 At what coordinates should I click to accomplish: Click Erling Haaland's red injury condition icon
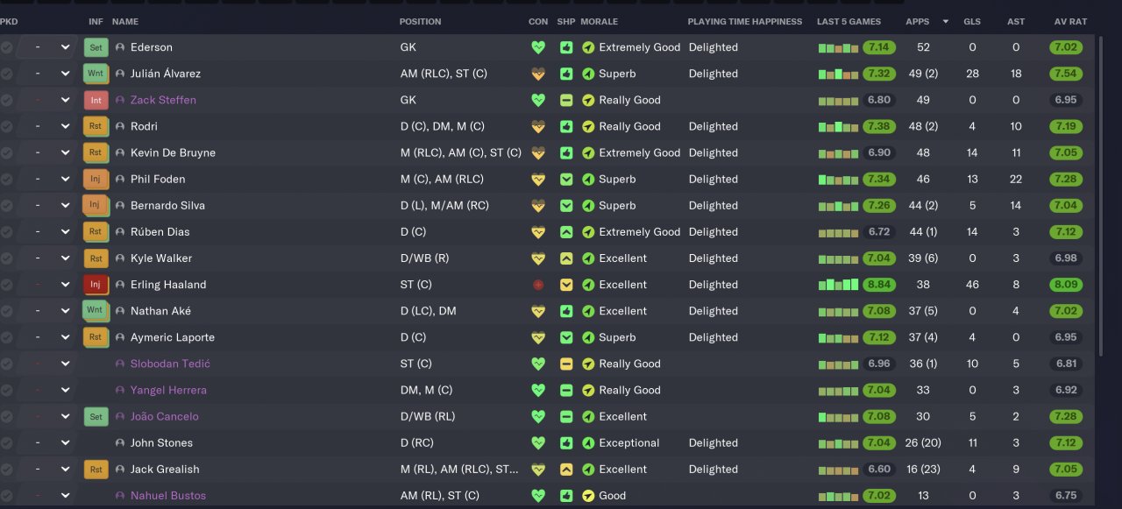click(x=538, y=285)
